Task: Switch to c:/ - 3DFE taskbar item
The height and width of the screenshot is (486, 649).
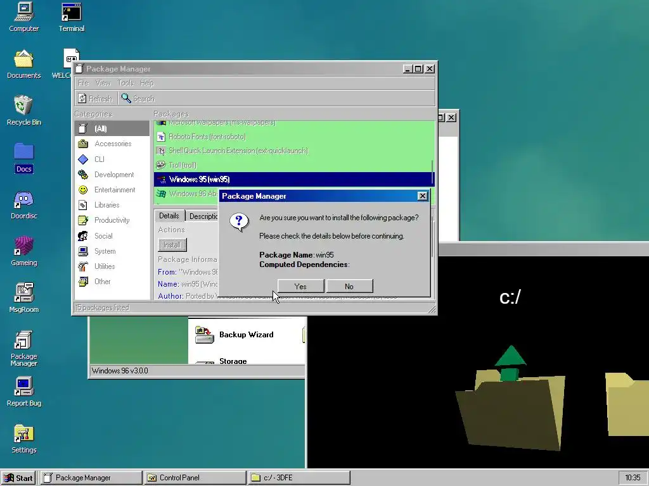Action: (x=299, y=478)
